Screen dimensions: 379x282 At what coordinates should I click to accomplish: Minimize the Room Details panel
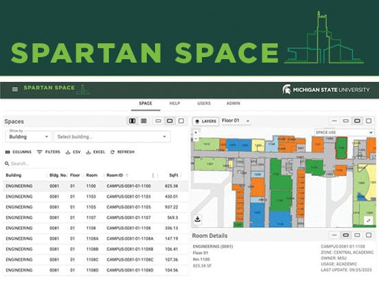click(x=334, y=235)
